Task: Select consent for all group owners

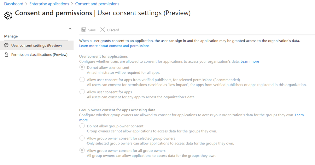Action: pos(82,150)
